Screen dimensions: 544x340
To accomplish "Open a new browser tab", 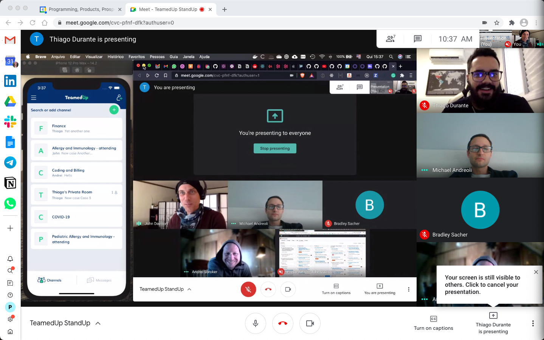I will click(225, 9).
